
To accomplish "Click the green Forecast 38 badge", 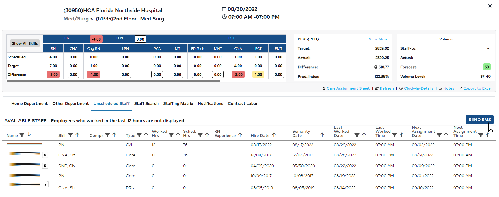I will coord(487,67).
